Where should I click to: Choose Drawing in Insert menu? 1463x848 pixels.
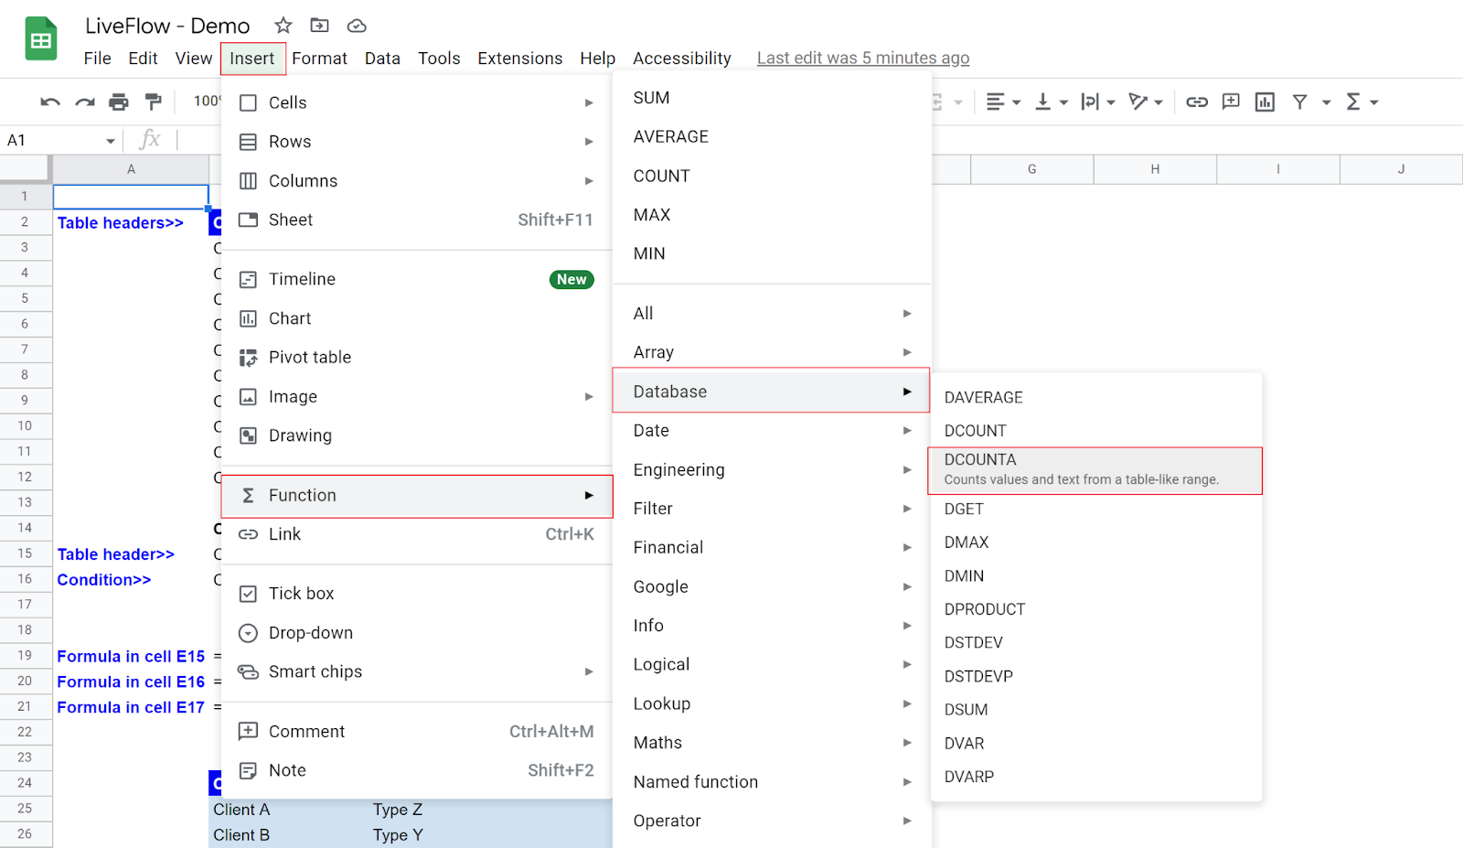(416, 435)
